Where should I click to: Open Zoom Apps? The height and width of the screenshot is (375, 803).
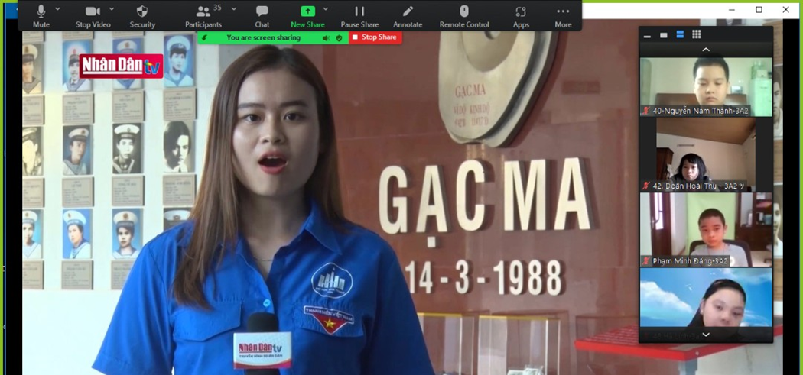point(521,16)
